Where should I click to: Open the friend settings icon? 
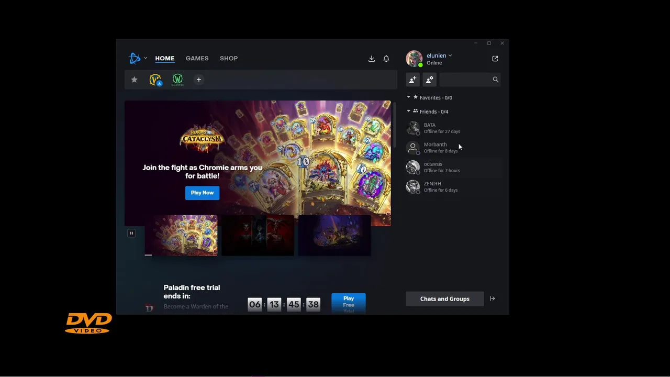[429, 80]
